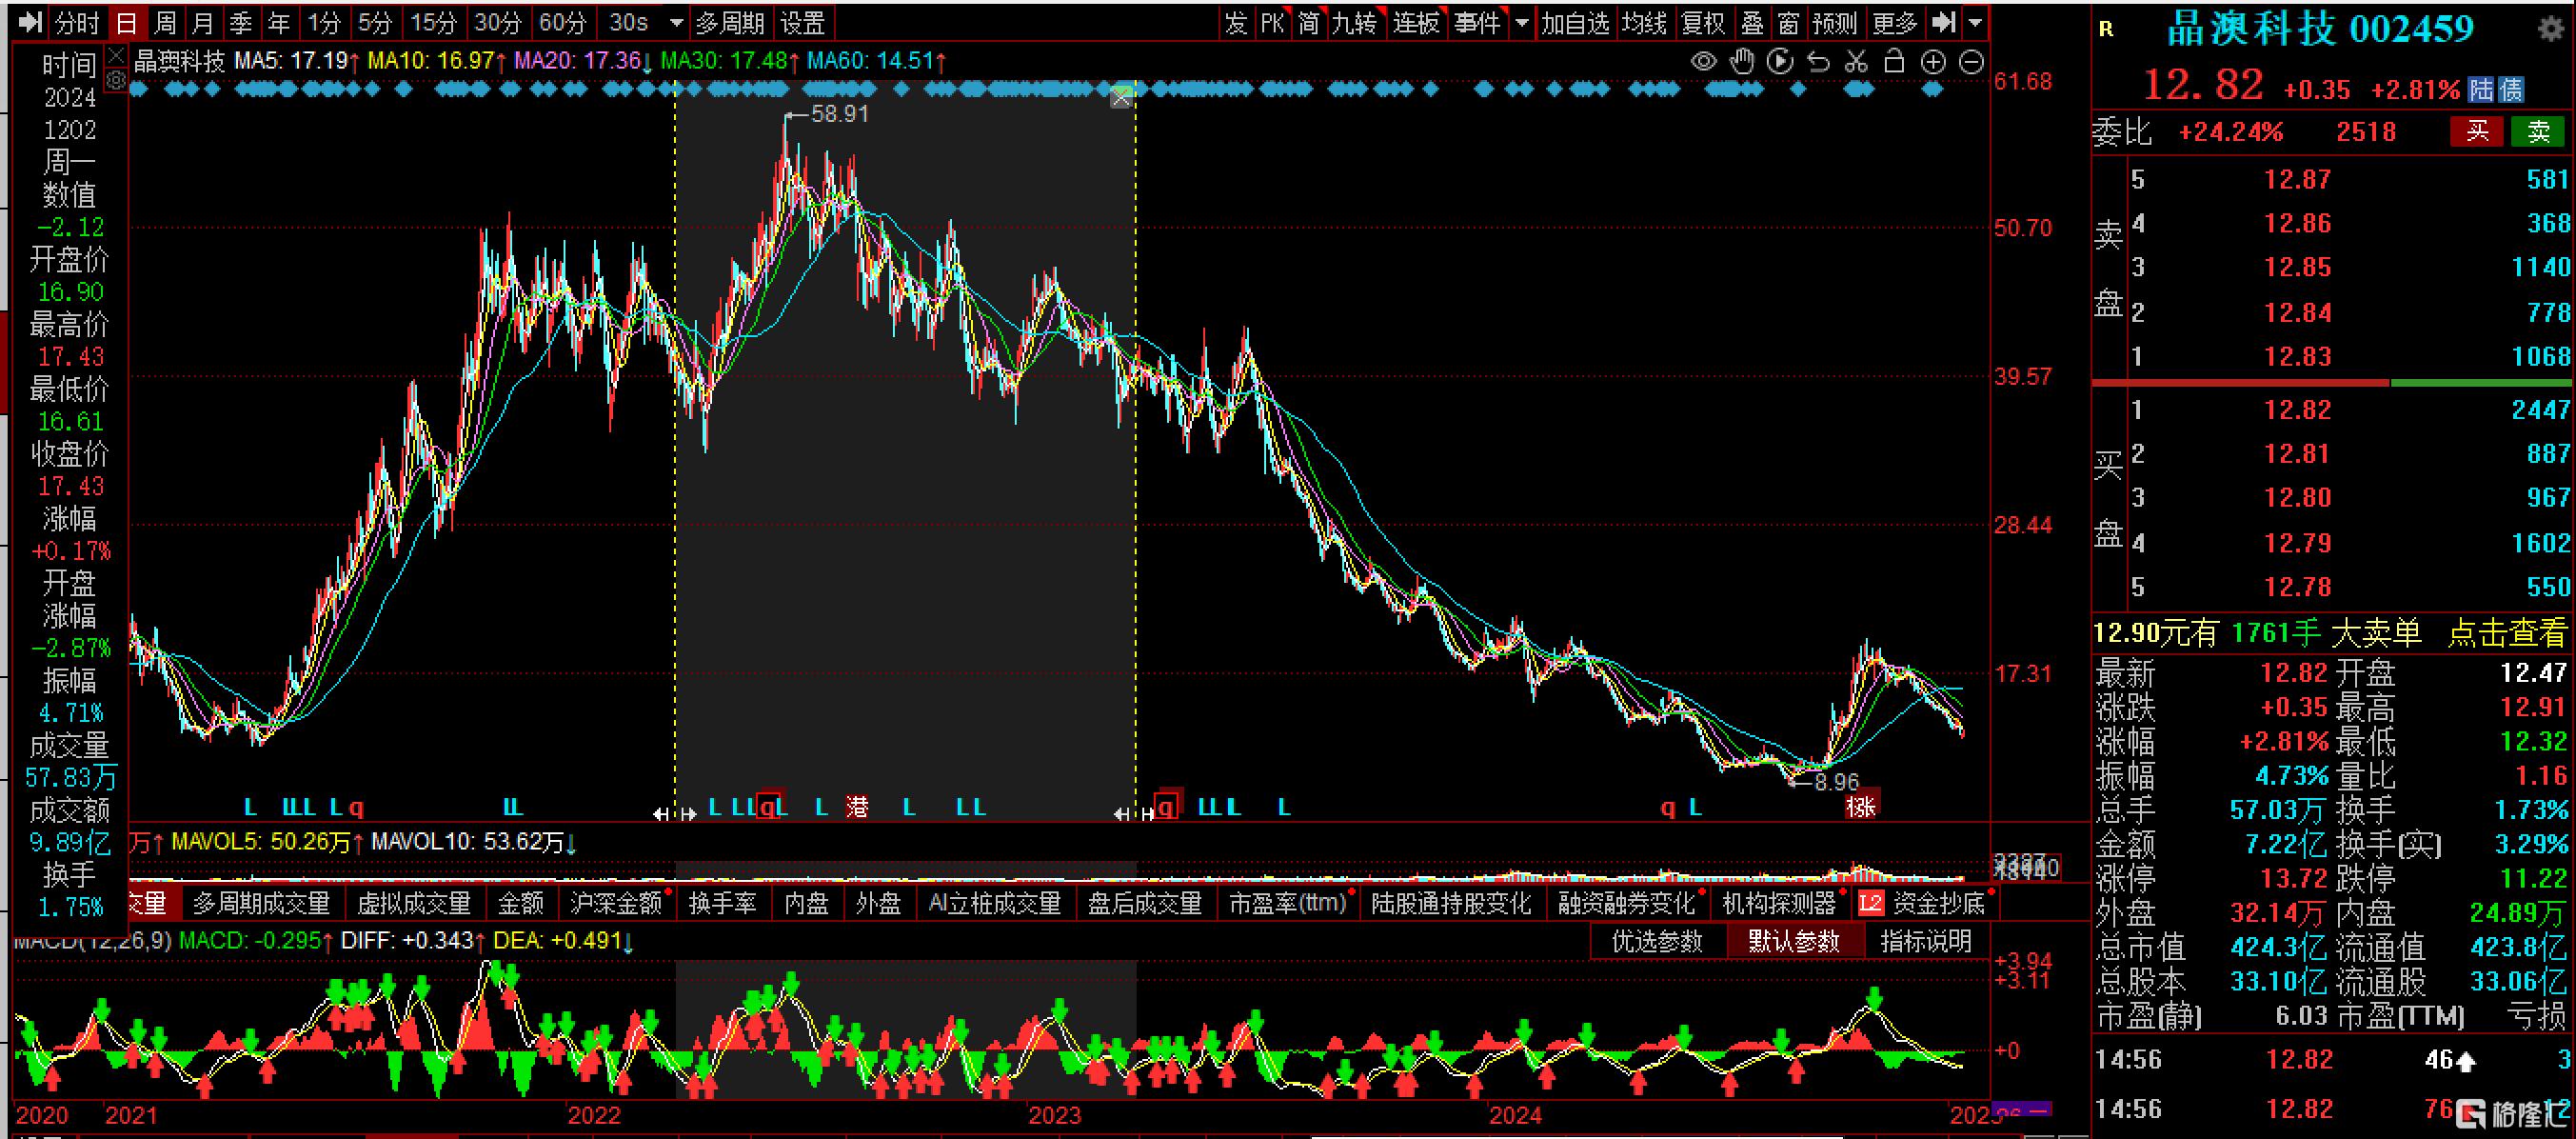Select the 60分 period
Viewport: 2576px width, 1139px height.
coord(563,22)
